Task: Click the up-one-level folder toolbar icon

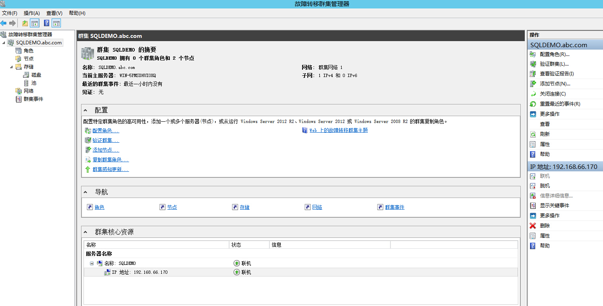Action: [24, 23]
